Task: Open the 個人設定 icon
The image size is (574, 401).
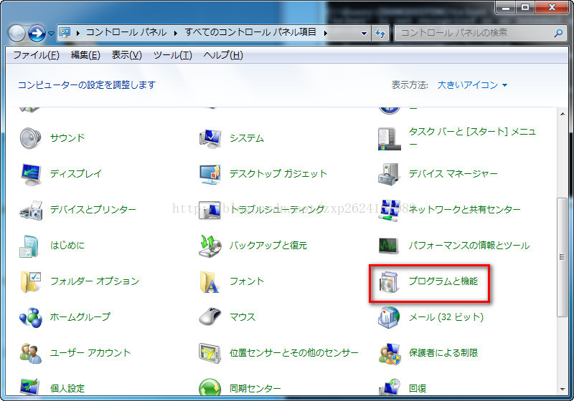Action: click(29, 387)
